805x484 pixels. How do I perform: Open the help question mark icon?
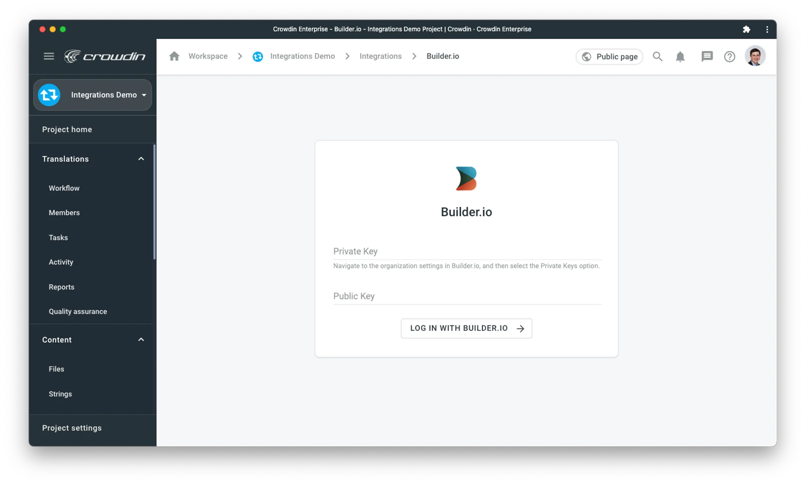pyautogui.click(x=730, y=57)
